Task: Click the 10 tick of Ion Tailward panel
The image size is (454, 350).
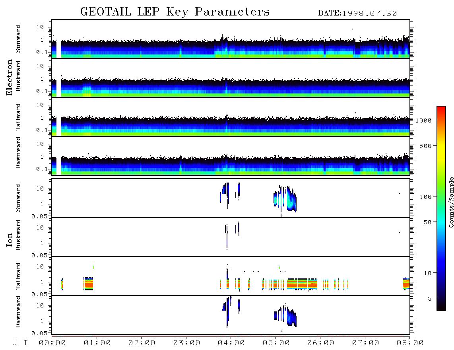Action: 40,266
